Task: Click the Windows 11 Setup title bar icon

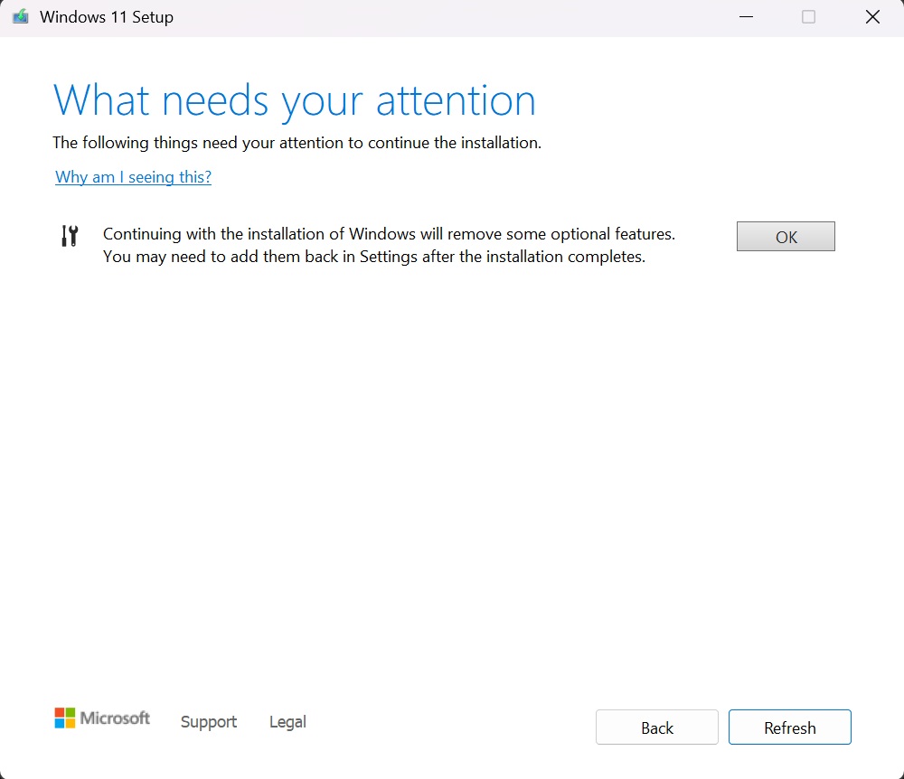Action: [20, 16]
